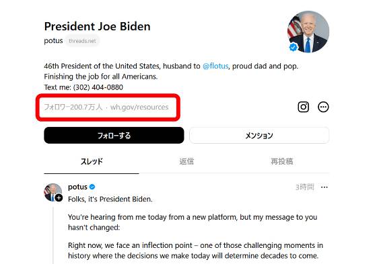Open the Instagram profile icon
Screen dimensions: 377x264
click(x=303, y=107)
